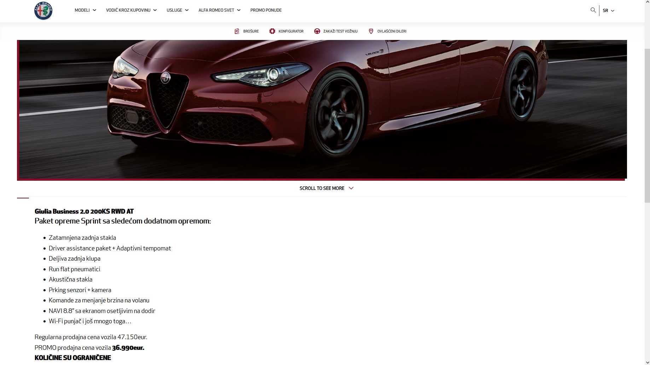Screen dimensions: 650x365
Task: Expand the Usluge menu
Action: pos(178,10)
